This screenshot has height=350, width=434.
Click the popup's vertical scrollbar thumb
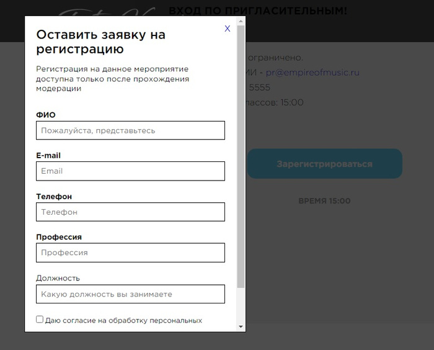(241, 155)
